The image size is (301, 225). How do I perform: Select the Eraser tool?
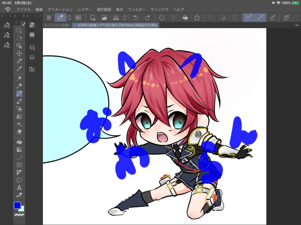(19, 132)
